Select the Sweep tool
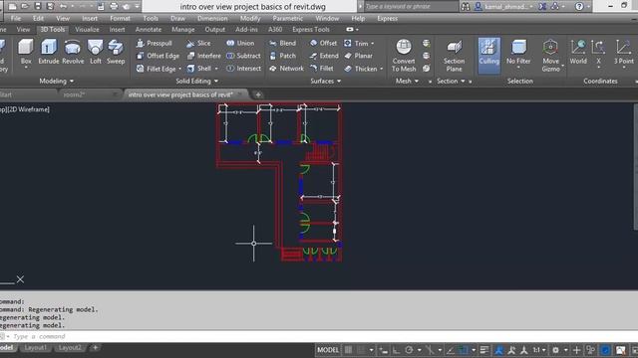The height and width of the screenshot is (358, 638). tap(116, 52)
